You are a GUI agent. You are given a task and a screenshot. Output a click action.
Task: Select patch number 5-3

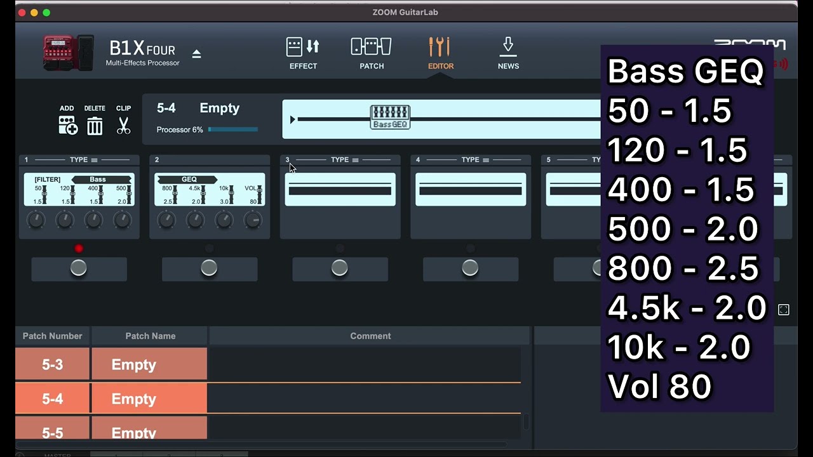coord(53,364)
